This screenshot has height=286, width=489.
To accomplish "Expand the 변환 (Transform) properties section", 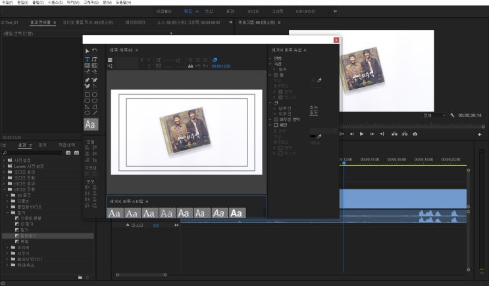I will 270,59.
